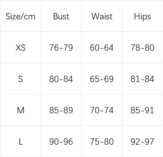Click the 65-69 waist cell
Image resolution: width=163 pixels, height=157 pixels.
[x=102, y=79]
